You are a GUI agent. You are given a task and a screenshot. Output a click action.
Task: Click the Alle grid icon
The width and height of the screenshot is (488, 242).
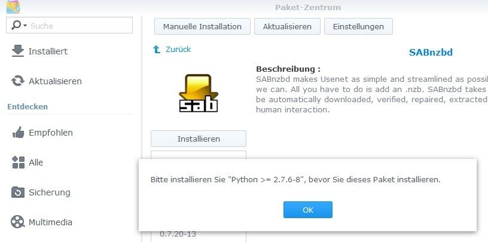click(x=18, y=163)
